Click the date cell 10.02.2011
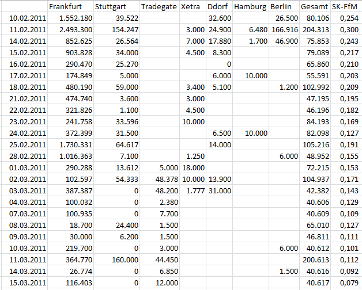 coord(24,18)
